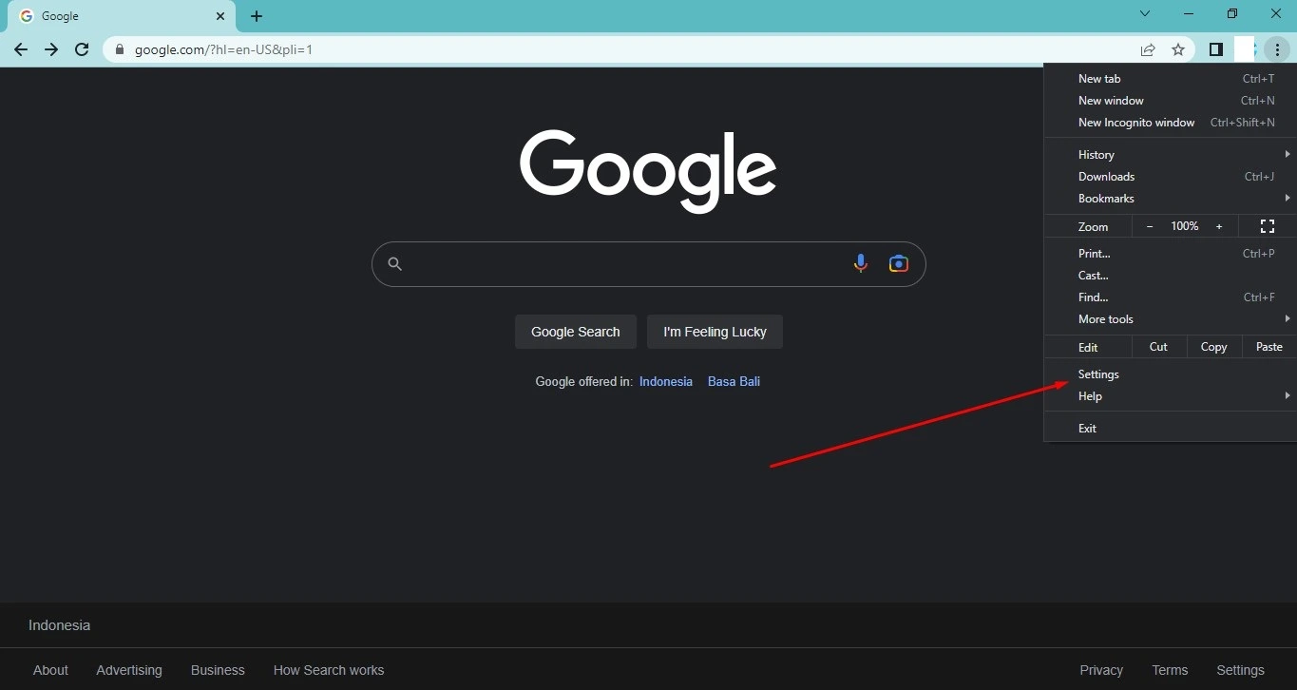Open the Terms footer link
This screenshot has width=1297, height=690.
click(1170, 670)
